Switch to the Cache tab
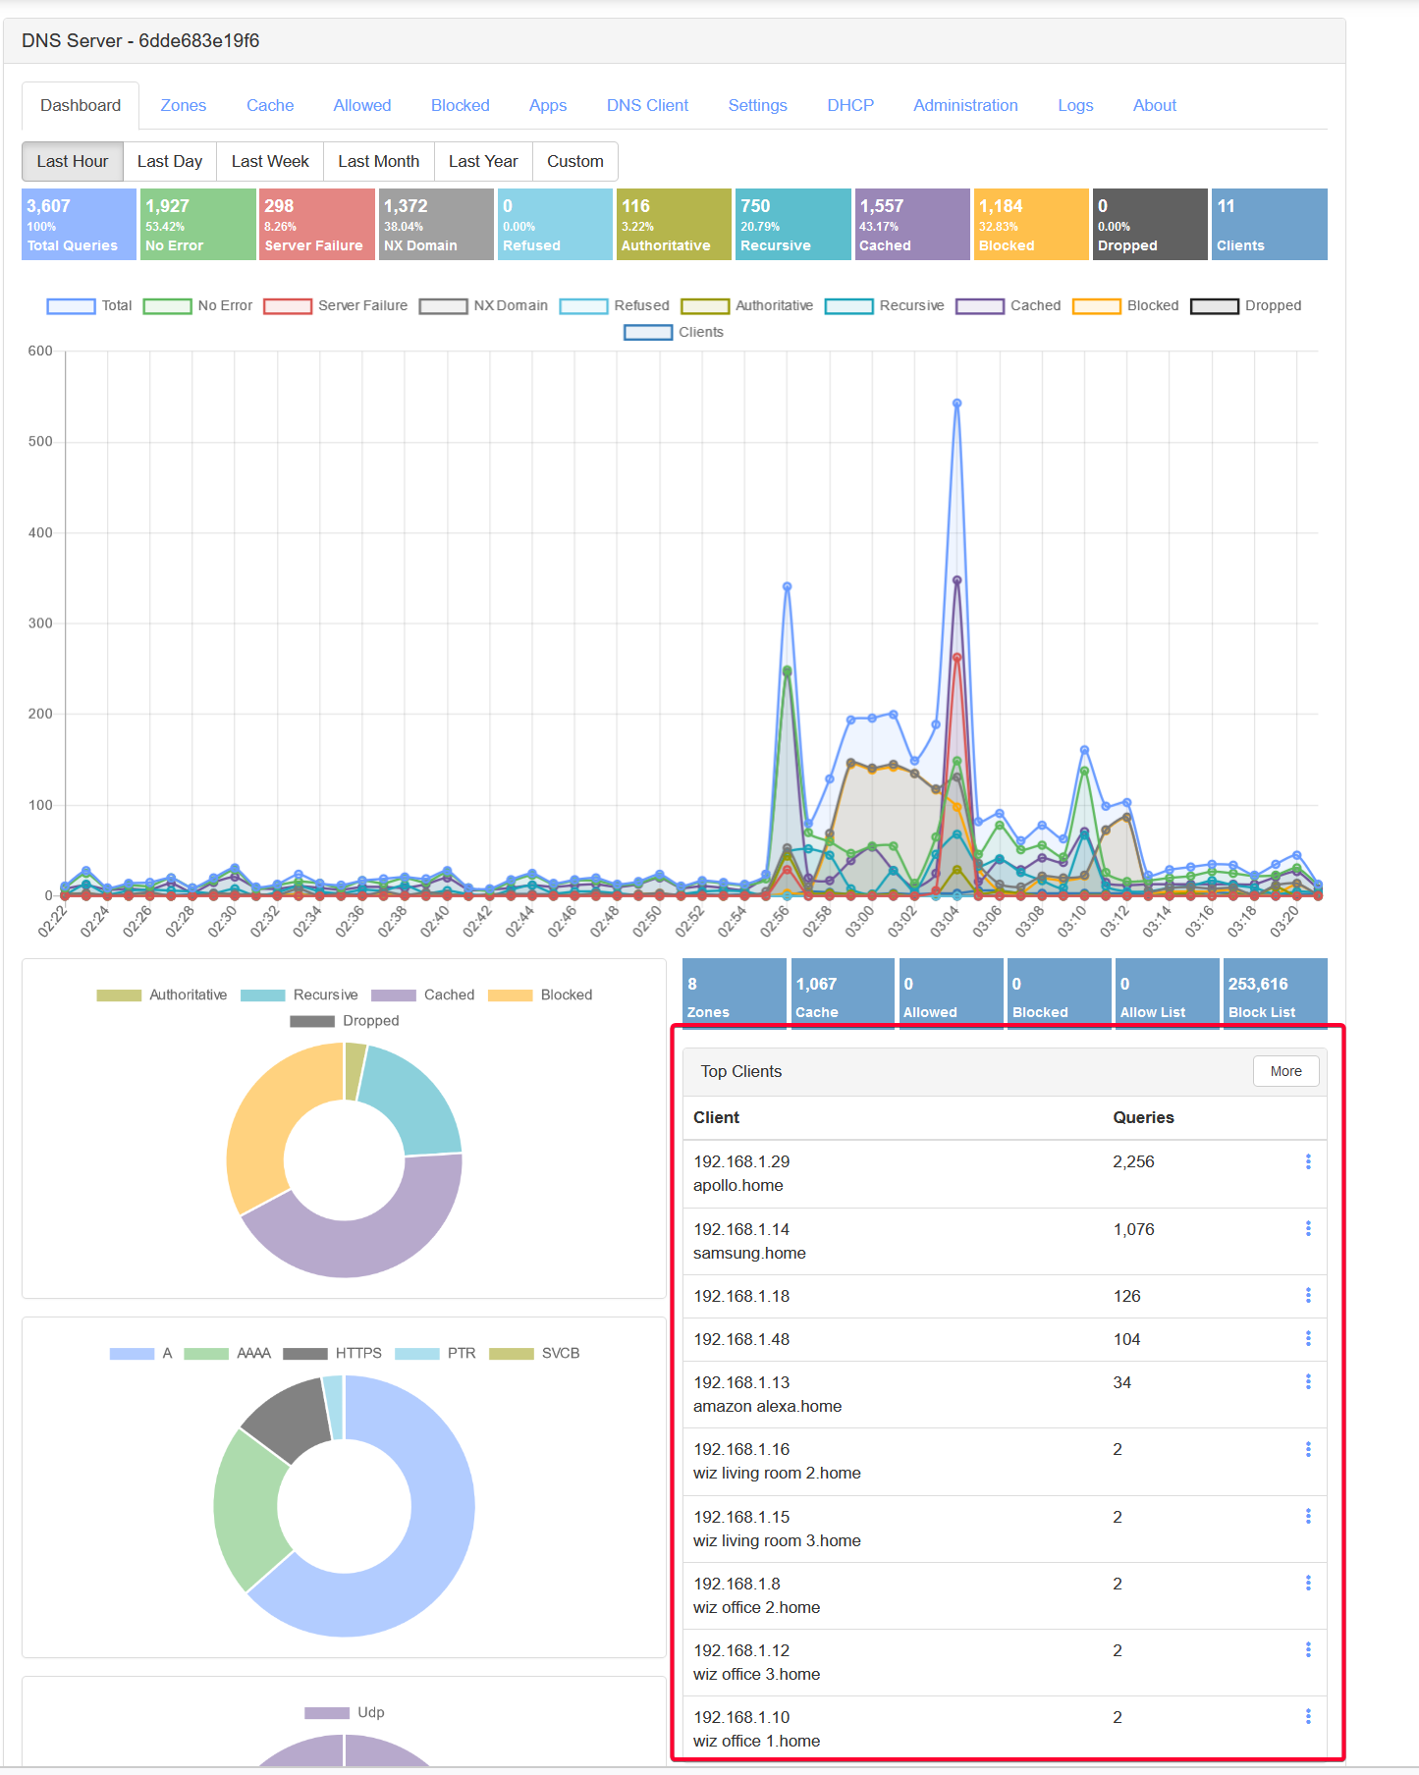This screenshot has height=1775, width=1419. [270, 105]
